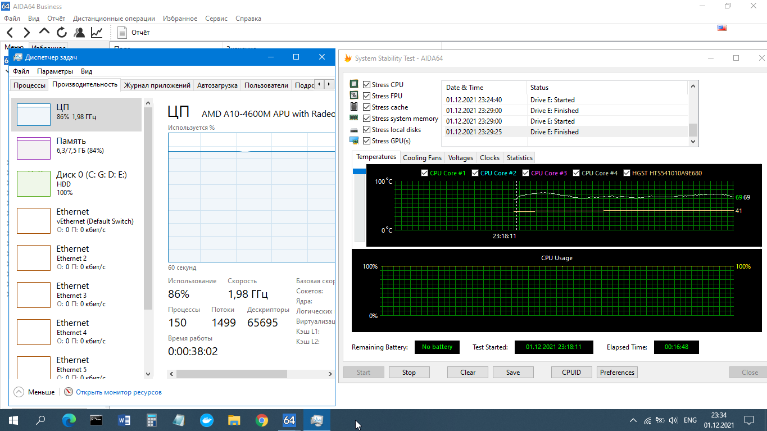Image resolution: width=767 pixels, height=431 pixels.
Task: Open Google Chrome from the taskbar
Action: point(262,420)
